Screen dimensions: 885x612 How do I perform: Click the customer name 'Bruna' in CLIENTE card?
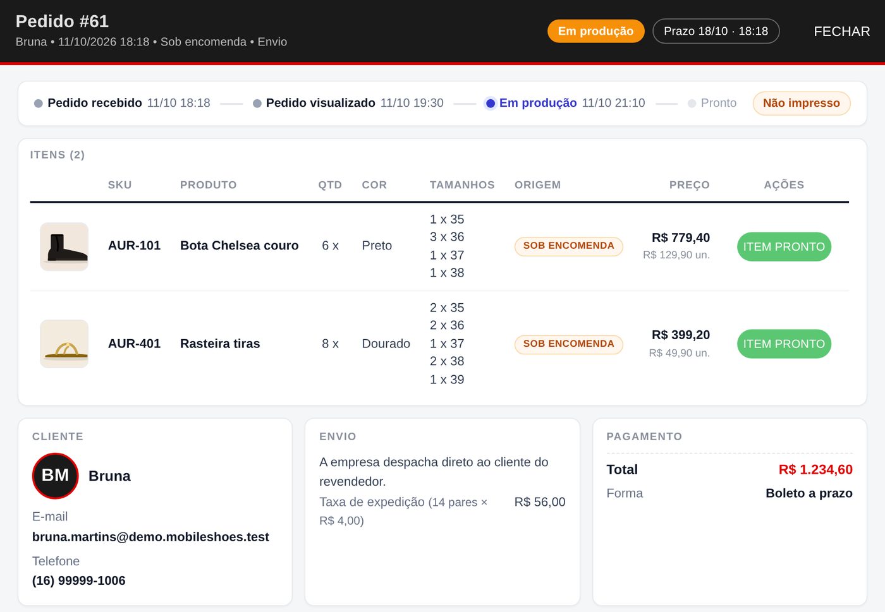pyautogui.click(x=109, y=476)
